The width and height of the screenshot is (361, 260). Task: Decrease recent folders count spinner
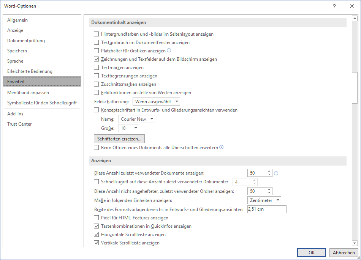click(269, 193)
